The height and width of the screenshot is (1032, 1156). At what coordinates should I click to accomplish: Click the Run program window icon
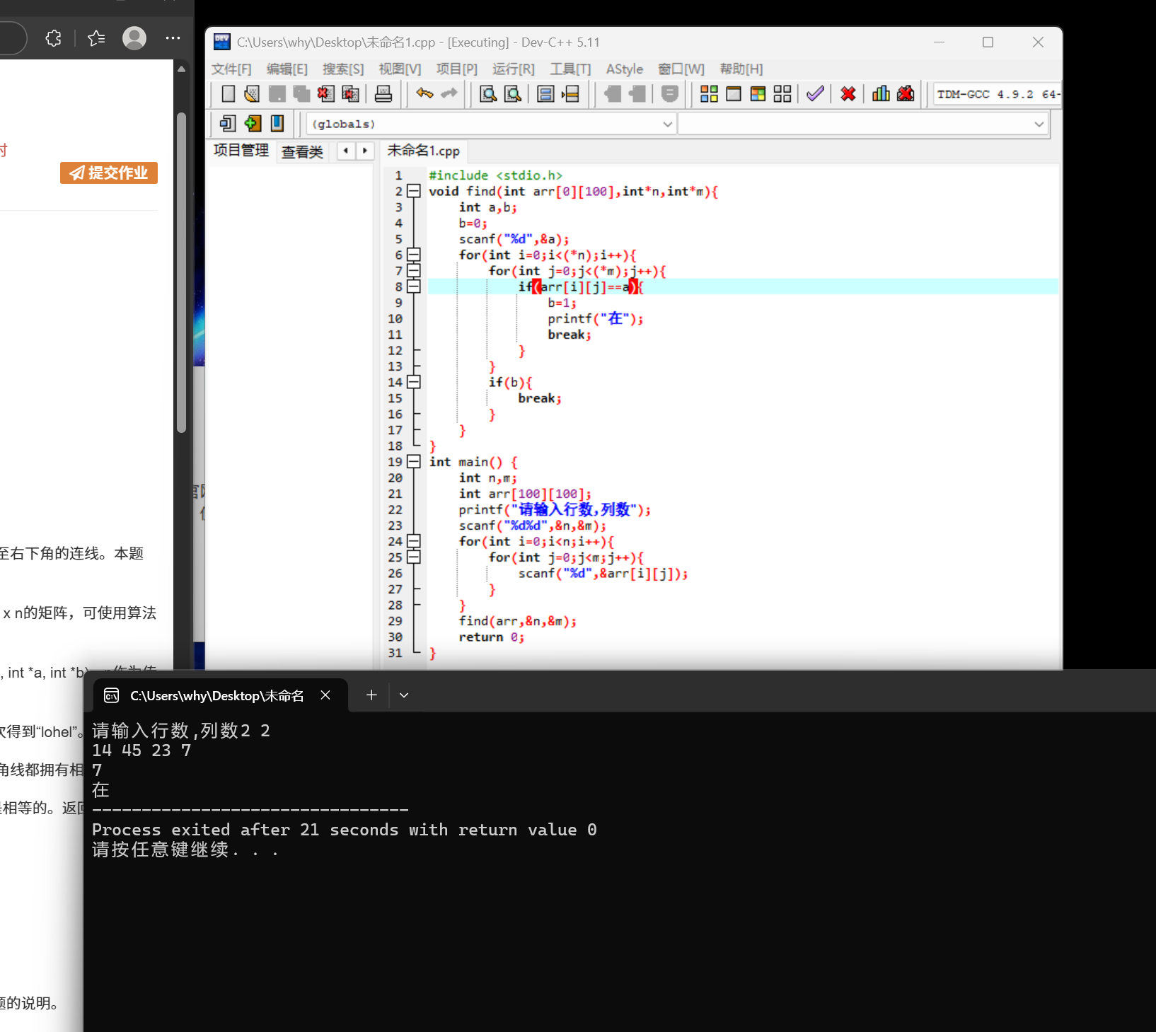734,94
